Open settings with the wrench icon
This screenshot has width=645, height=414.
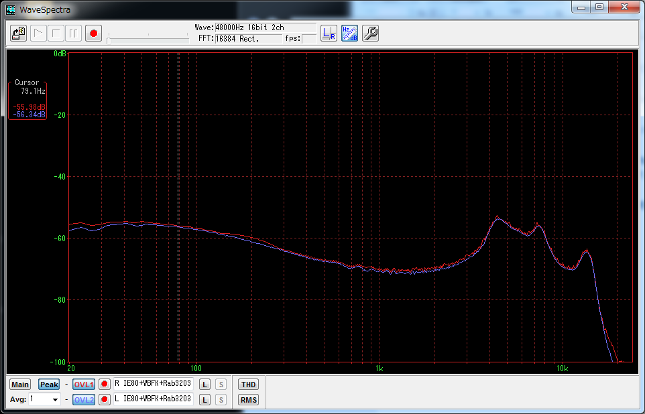370,33
